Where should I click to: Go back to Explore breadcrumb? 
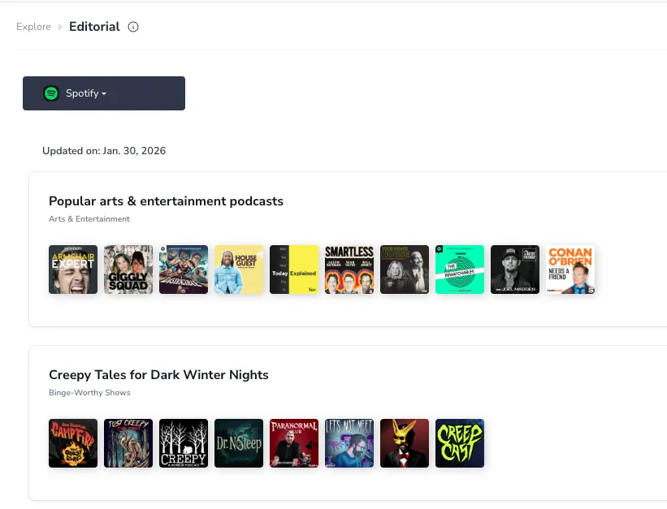(x=33, y=27)
